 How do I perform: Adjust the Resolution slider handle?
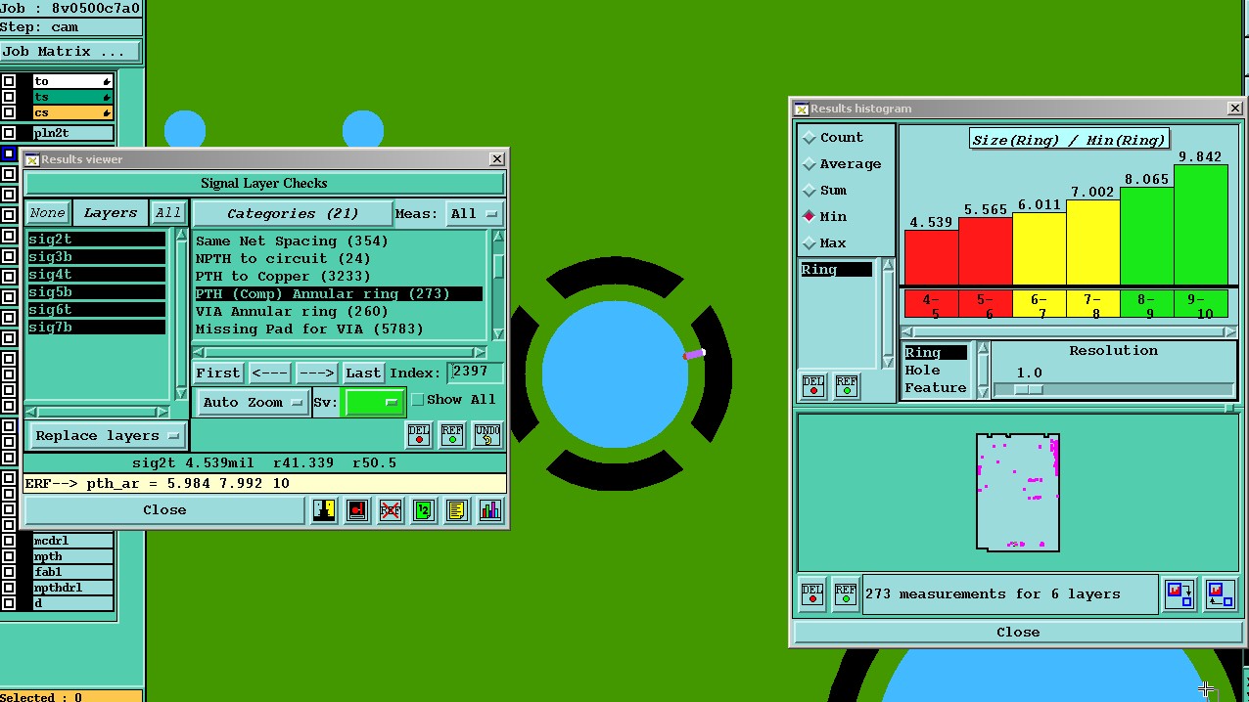(x=1028, y=389)
